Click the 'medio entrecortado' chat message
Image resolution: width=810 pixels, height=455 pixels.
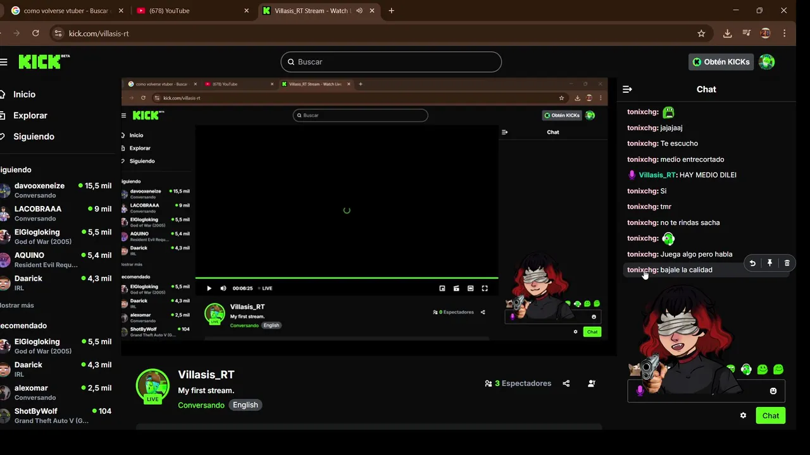[x=692, y=159]
